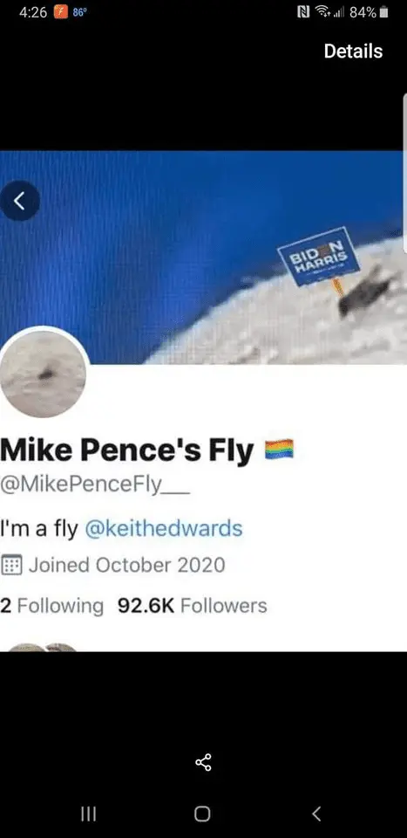Open the share icon at the bottom
Screen dimensions: 407x838
point(203,762)
